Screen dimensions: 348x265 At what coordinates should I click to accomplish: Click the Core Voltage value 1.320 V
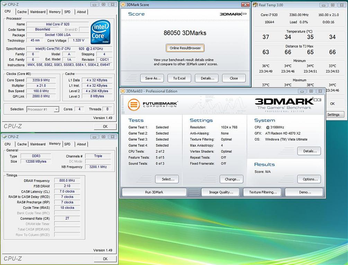point(79,40)
